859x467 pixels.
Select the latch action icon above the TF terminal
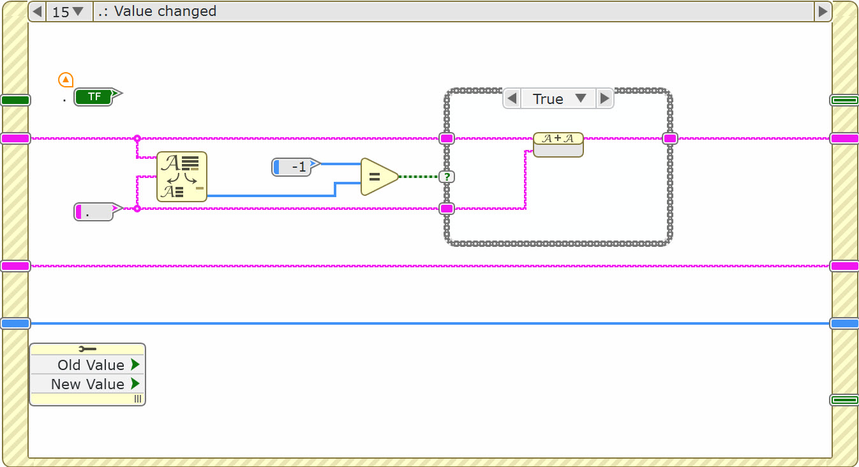[66, 79]
